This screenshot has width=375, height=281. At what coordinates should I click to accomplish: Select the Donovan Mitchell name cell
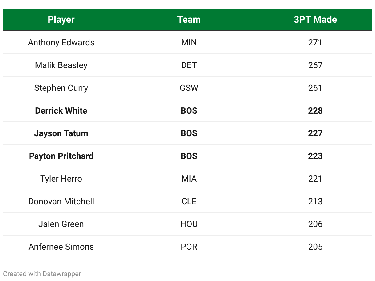pyautogui.click(x=61, y=201)
